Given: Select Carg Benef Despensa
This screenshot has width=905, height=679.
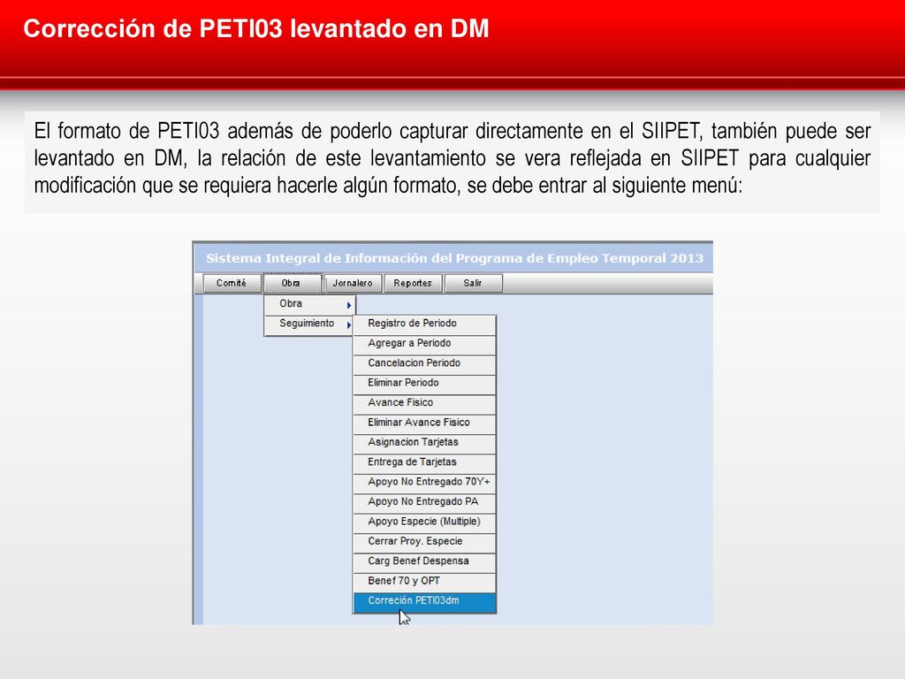Looking at the screenshot, I should (x=424, y=561).
